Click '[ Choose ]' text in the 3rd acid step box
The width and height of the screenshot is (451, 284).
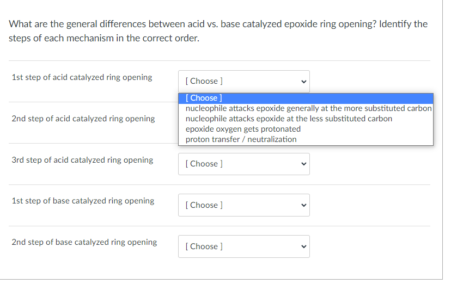pyautogui.click(x=204, y=164)
